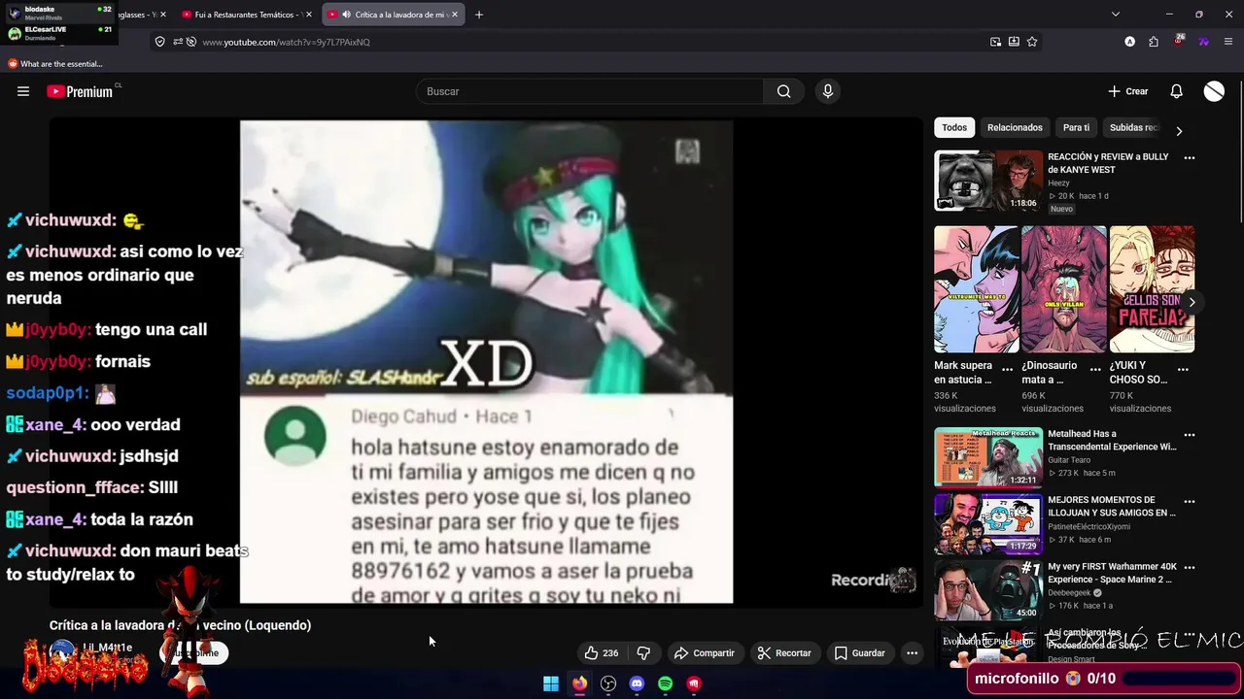Image resolution: width=1244 pixels, height=699 pixels.
Task: Mute the playing 'Crítica a la lavadora' tab
Action: click(347, 15)
